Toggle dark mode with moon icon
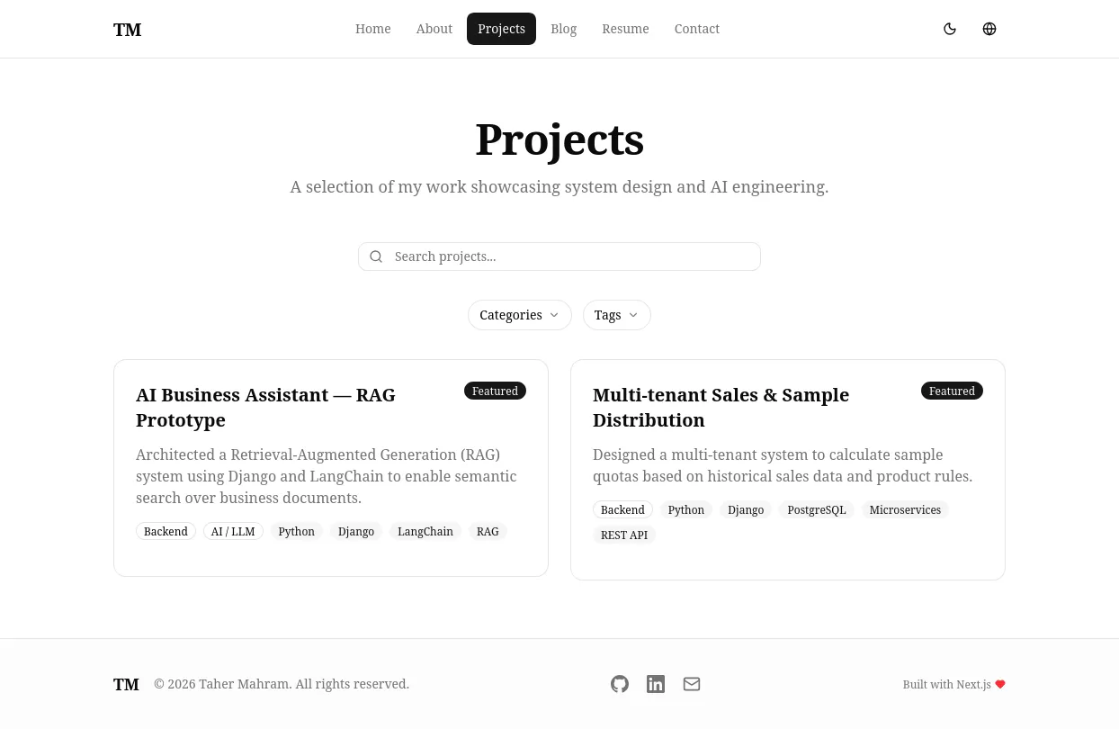This screenshot has width=1119, height=729. [x=950, y=29]
